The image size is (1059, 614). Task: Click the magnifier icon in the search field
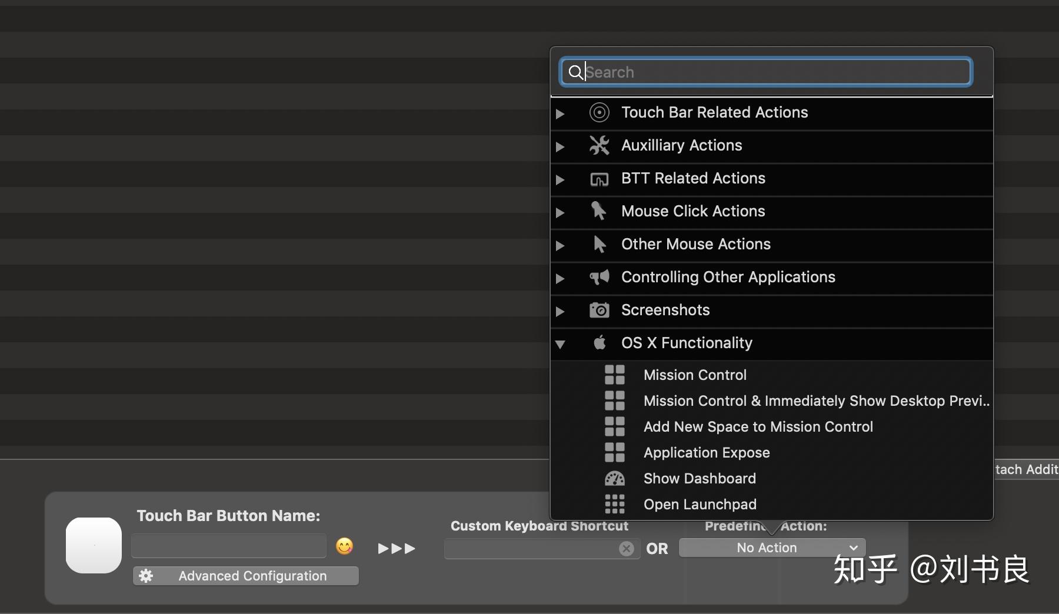click(x=575, y=72)
